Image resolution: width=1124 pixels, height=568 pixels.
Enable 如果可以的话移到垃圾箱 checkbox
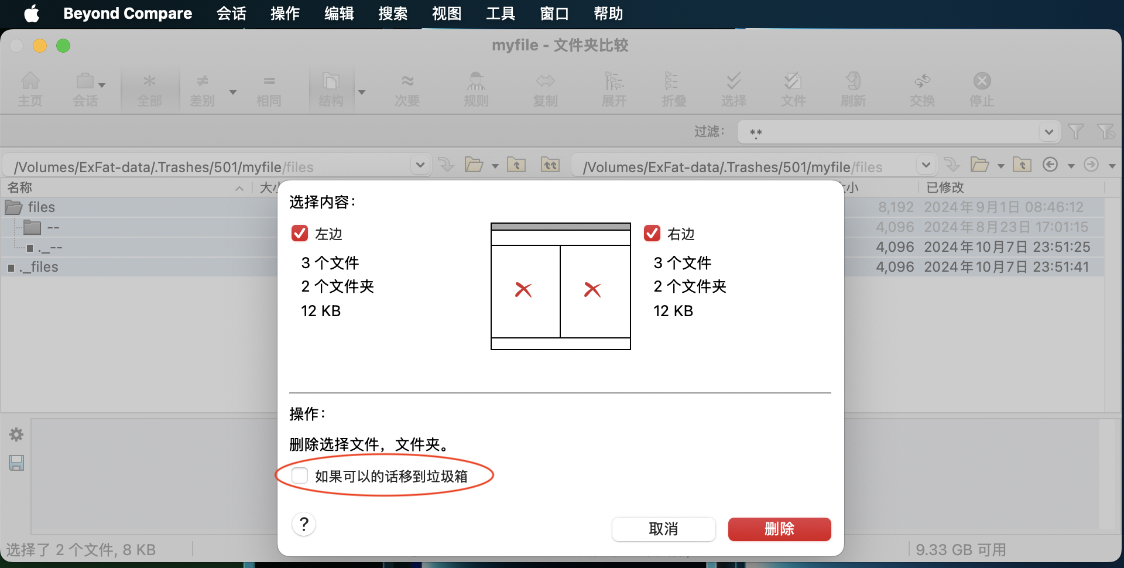pos(300,475)
